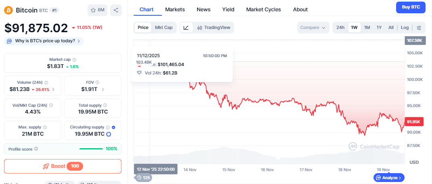Switch to the Markets tab
Viewport: 432px width, 184px height.
175,9
